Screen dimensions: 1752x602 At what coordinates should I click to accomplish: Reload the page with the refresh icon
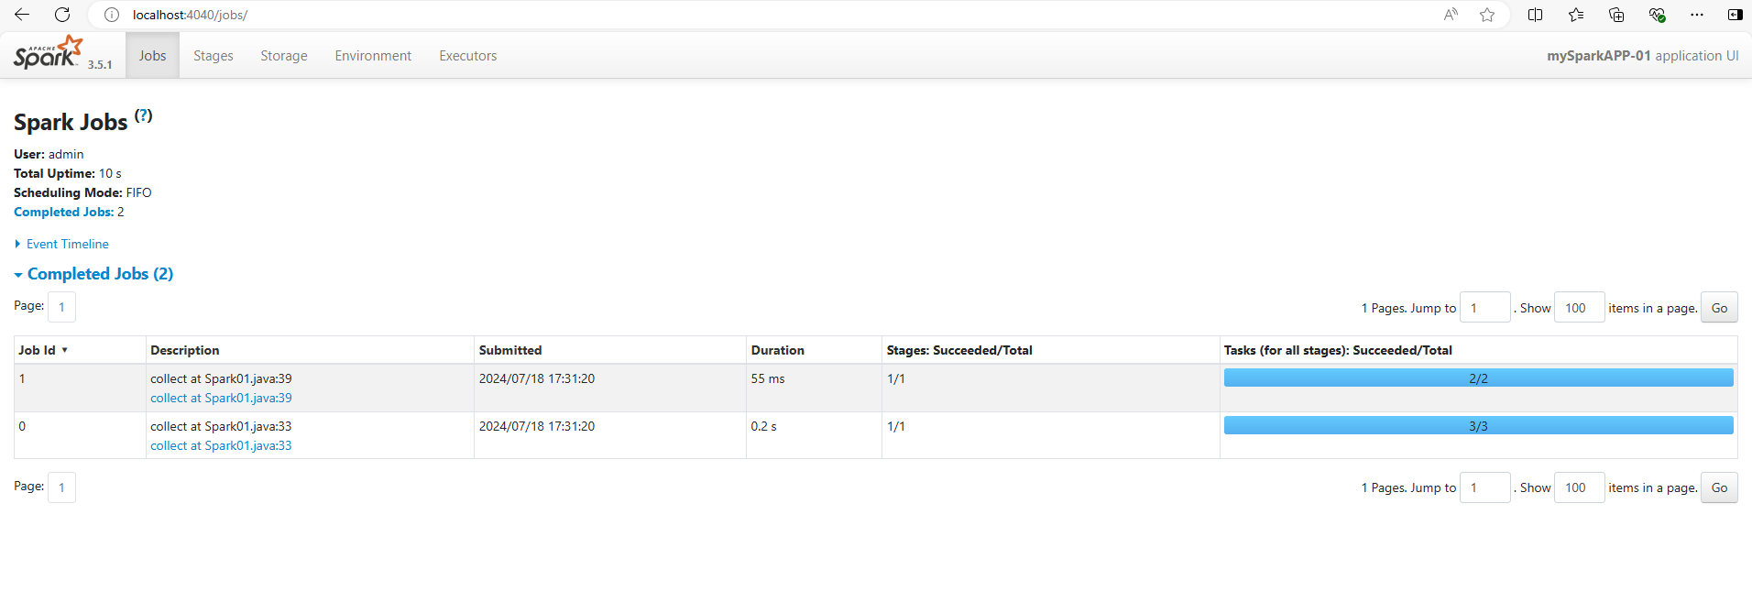pyautogui.click(x=62, y=15)
